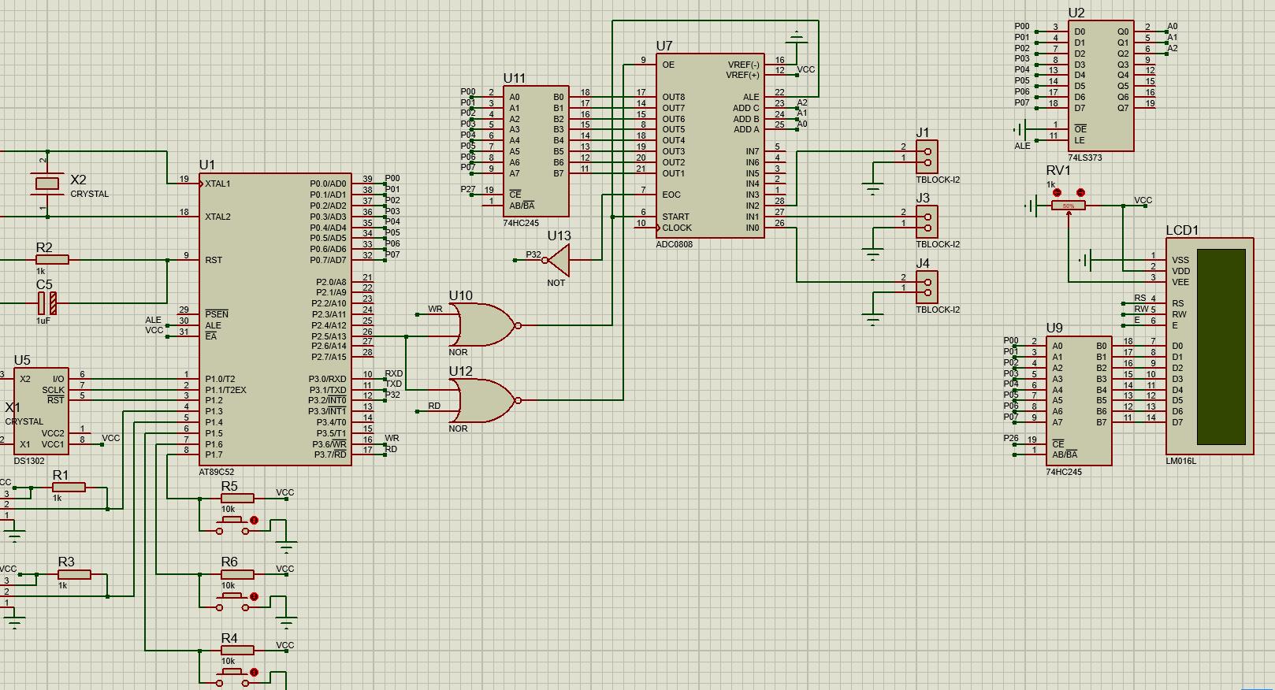Click the TXD terminal label on U1
The image size is (1275, 690).
393,384
